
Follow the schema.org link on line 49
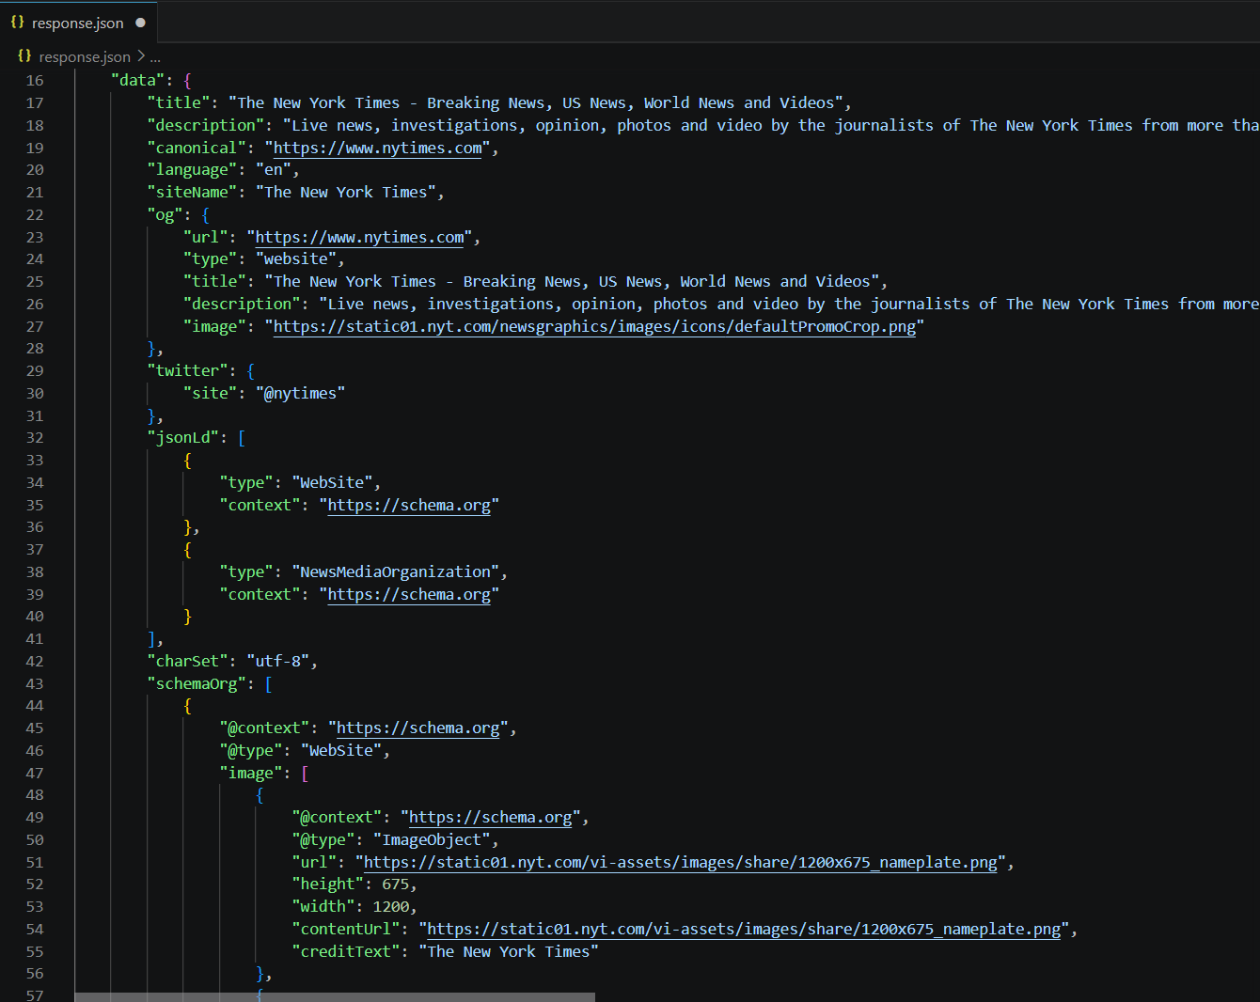pos(490,817)
